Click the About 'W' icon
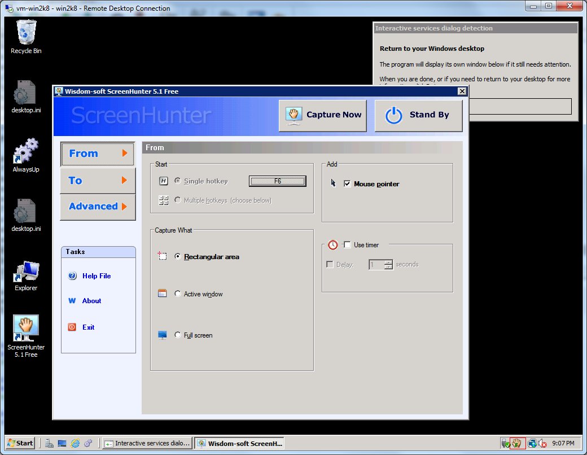 click(72, 301)
